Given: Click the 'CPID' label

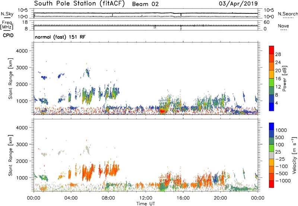Looking at the screenshot, I should click(8, 35).
